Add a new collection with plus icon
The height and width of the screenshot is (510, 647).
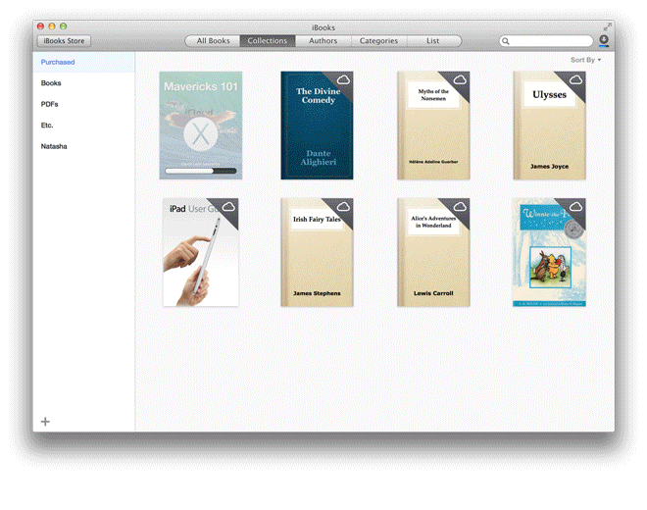tap(45, 421)
